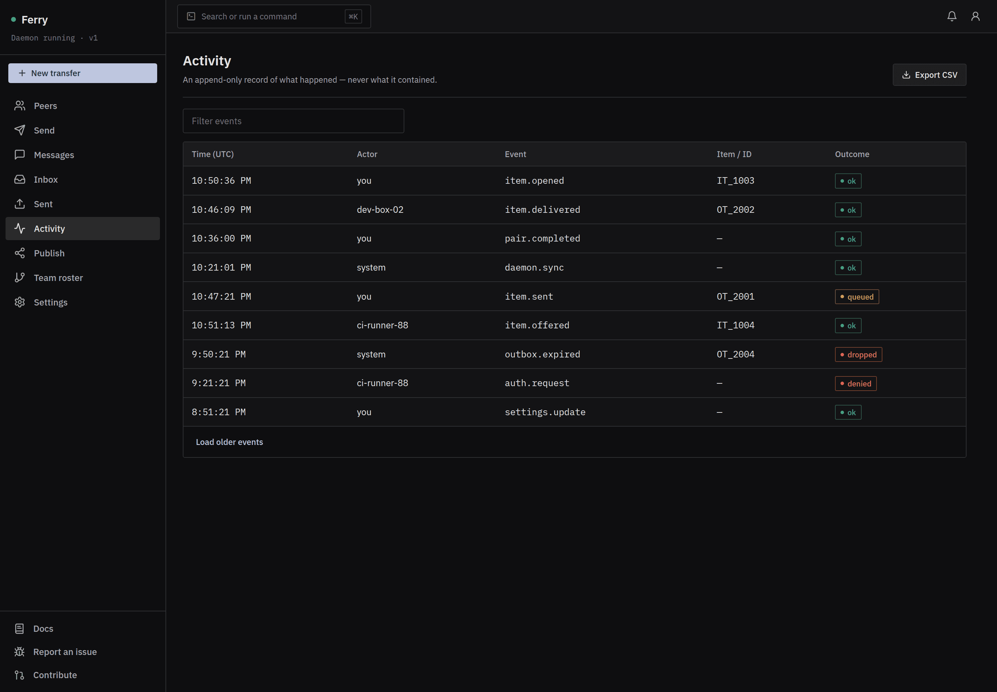Open the user profile icon
Image resolution: width=997 pixels, height=692 pixels.
pyautogui.click(x=975, y=17)
